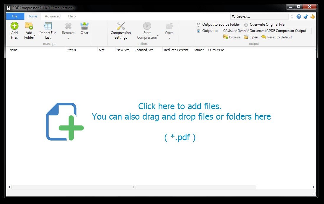324x204 pixels.
Task: Click the 'Click here to add files' text
Action: point(180,106)
